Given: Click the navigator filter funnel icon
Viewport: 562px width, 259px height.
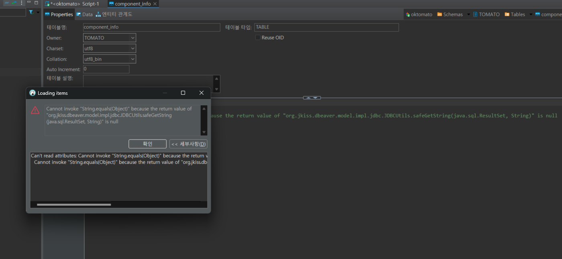Looking at the screenshot, I should pyautogui.click(x=31, y=12).
